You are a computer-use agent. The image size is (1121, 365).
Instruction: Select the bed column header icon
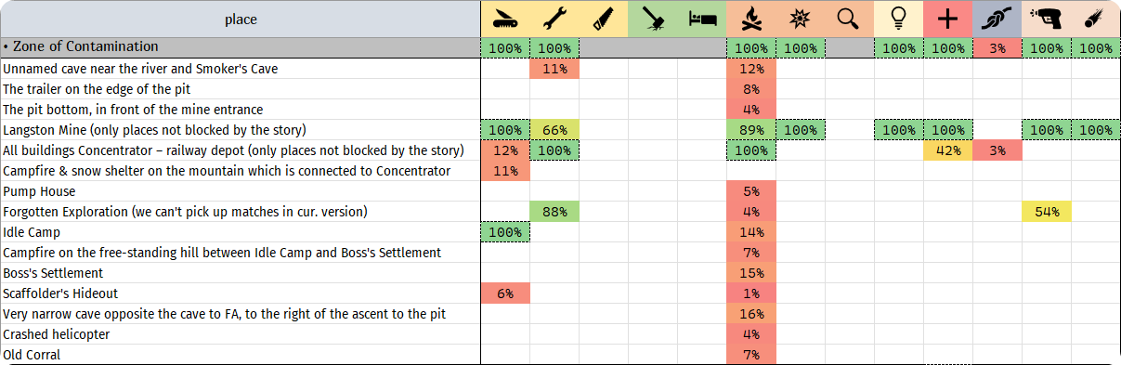click(x=702, y=19)
